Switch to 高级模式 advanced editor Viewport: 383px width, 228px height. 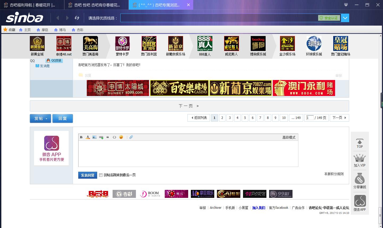289,137
